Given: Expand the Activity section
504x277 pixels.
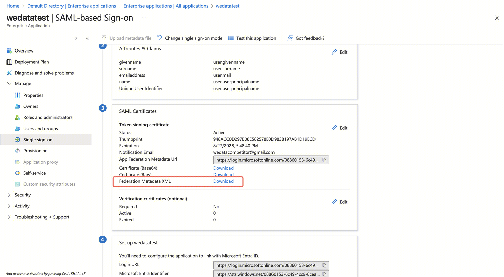Looking at the screenshot, I should point(9,206).
